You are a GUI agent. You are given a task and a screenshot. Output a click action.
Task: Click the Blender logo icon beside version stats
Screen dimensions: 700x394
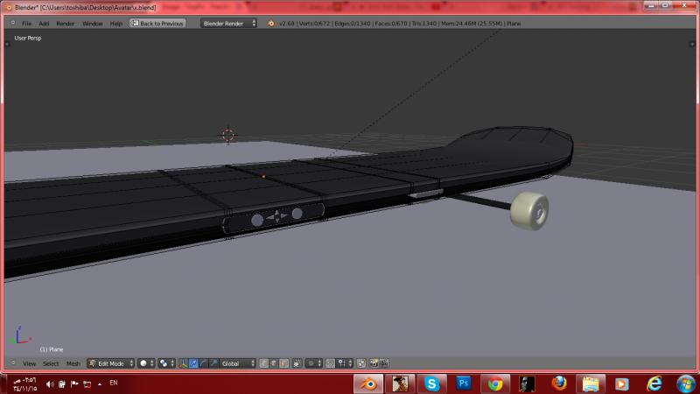[x=271, y=24]
